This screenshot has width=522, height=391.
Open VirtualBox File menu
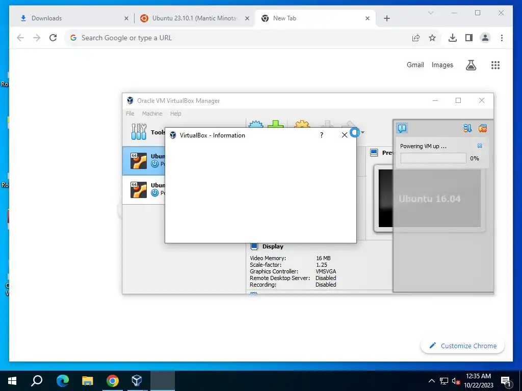130,114
